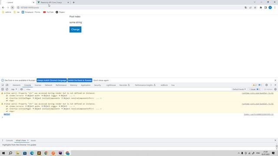Open the Recorder panel tab
278x156 pixels.
point(125,85)
